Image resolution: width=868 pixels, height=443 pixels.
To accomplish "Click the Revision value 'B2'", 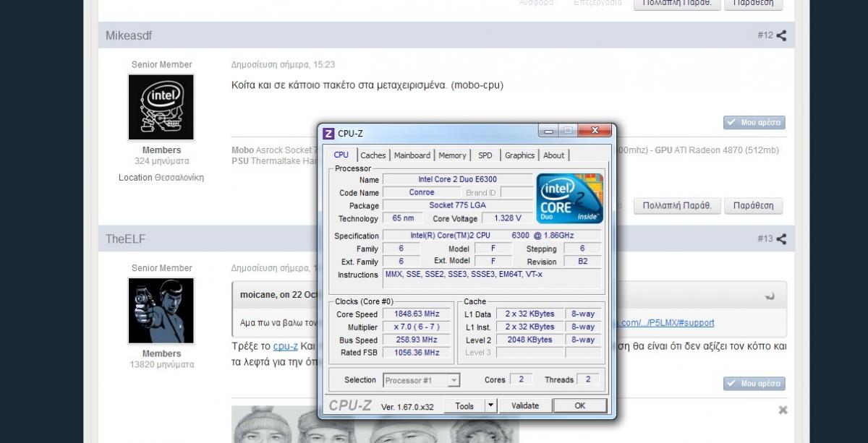I will 582,262.
